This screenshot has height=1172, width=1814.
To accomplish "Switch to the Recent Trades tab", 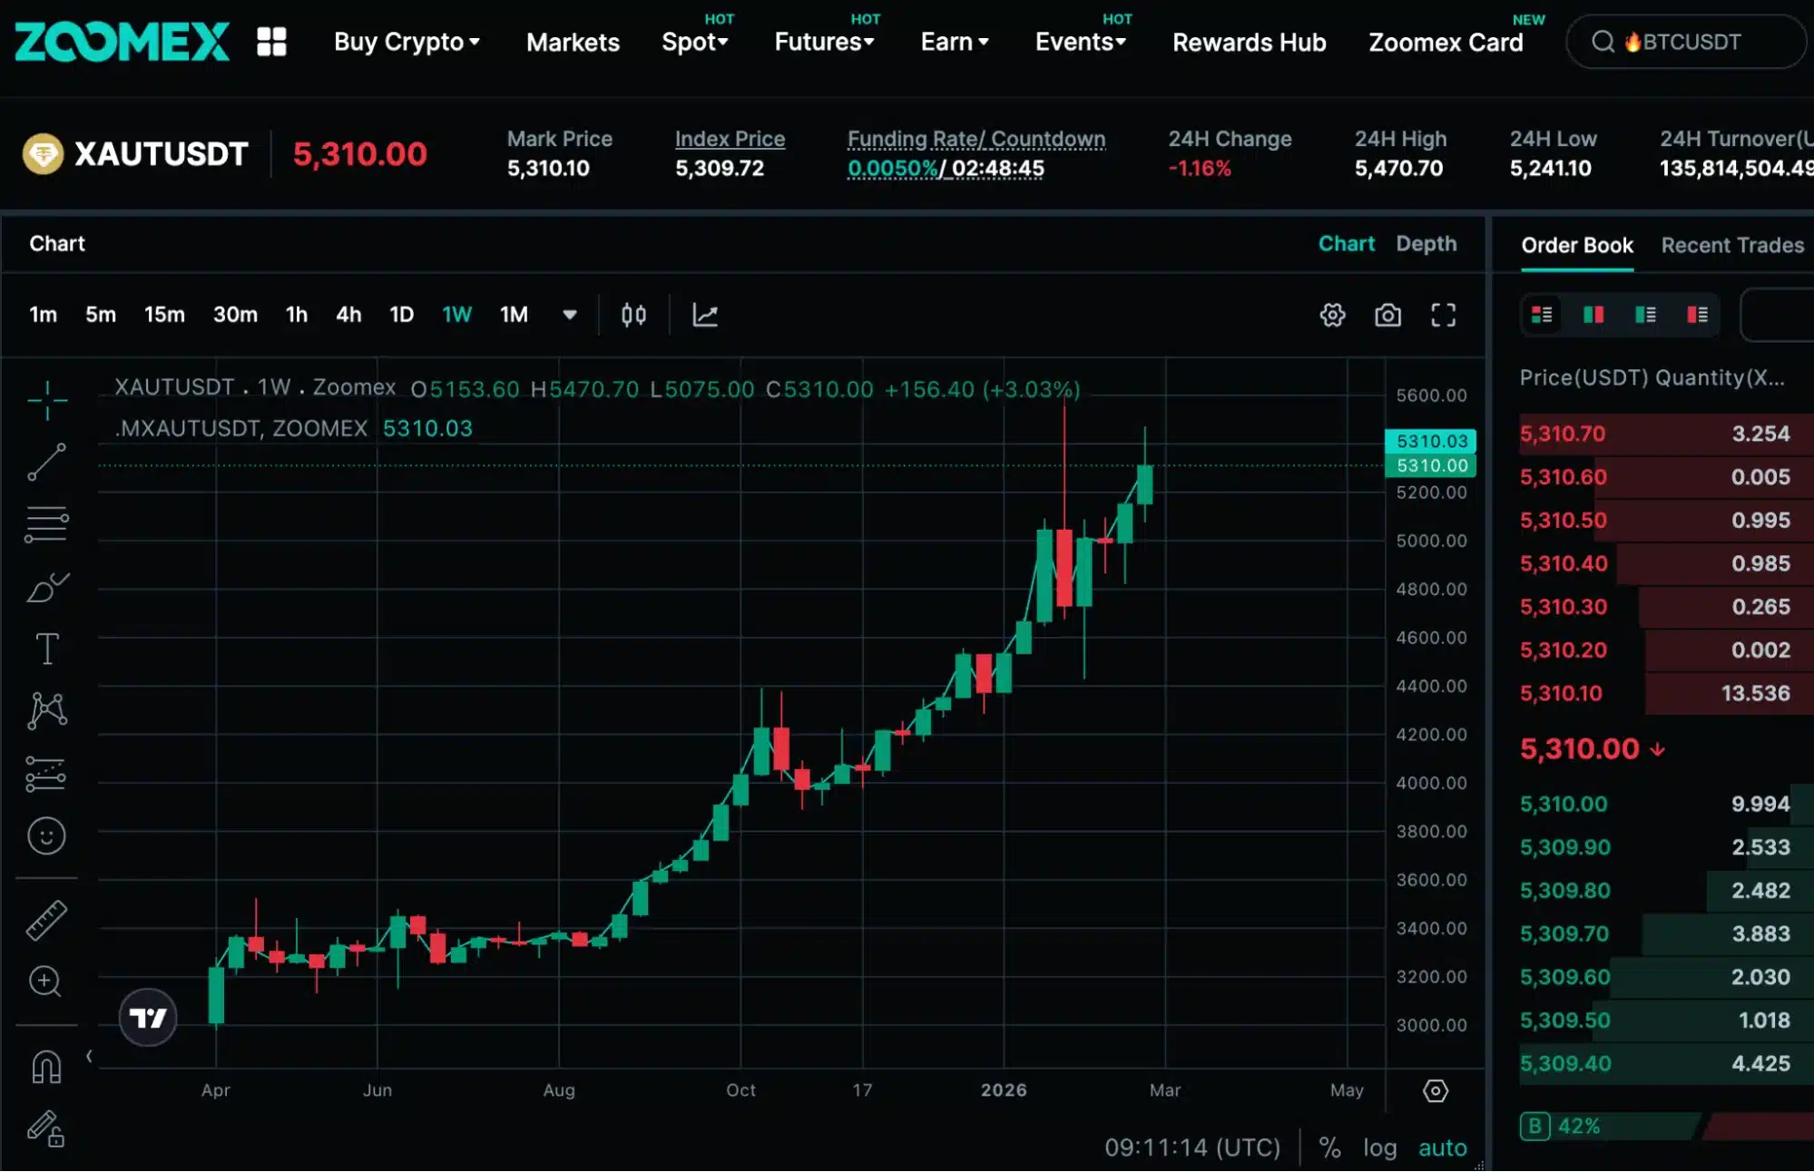I will coord(1731,245).
